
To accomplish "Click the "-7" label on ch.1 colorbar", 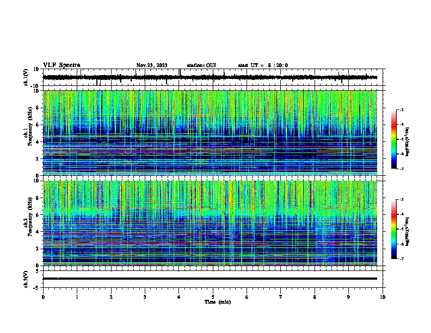I will pyautogui.click(x=401, y=169).
